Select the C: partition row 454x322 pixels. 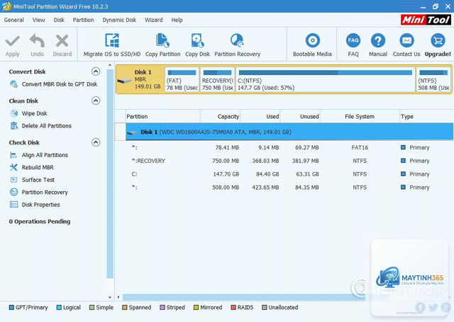pos(289,174)
